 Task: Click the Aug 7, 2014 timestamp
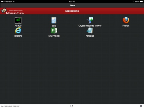[x=10, y=106]
